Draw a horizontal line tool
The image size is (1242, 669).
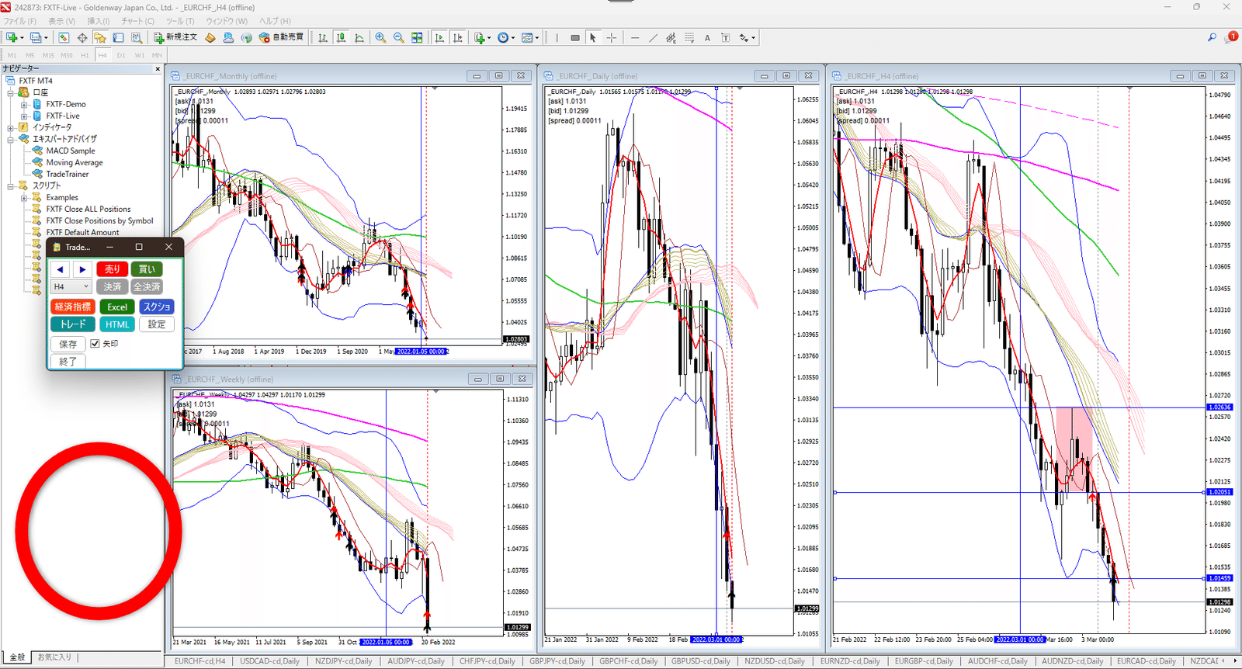click(635, 37)
